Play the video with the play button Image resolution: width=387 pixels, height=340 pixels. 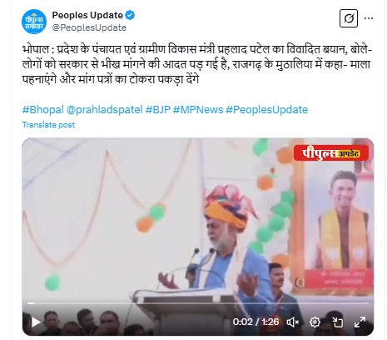pyautogui.click(x=36, y=322)
